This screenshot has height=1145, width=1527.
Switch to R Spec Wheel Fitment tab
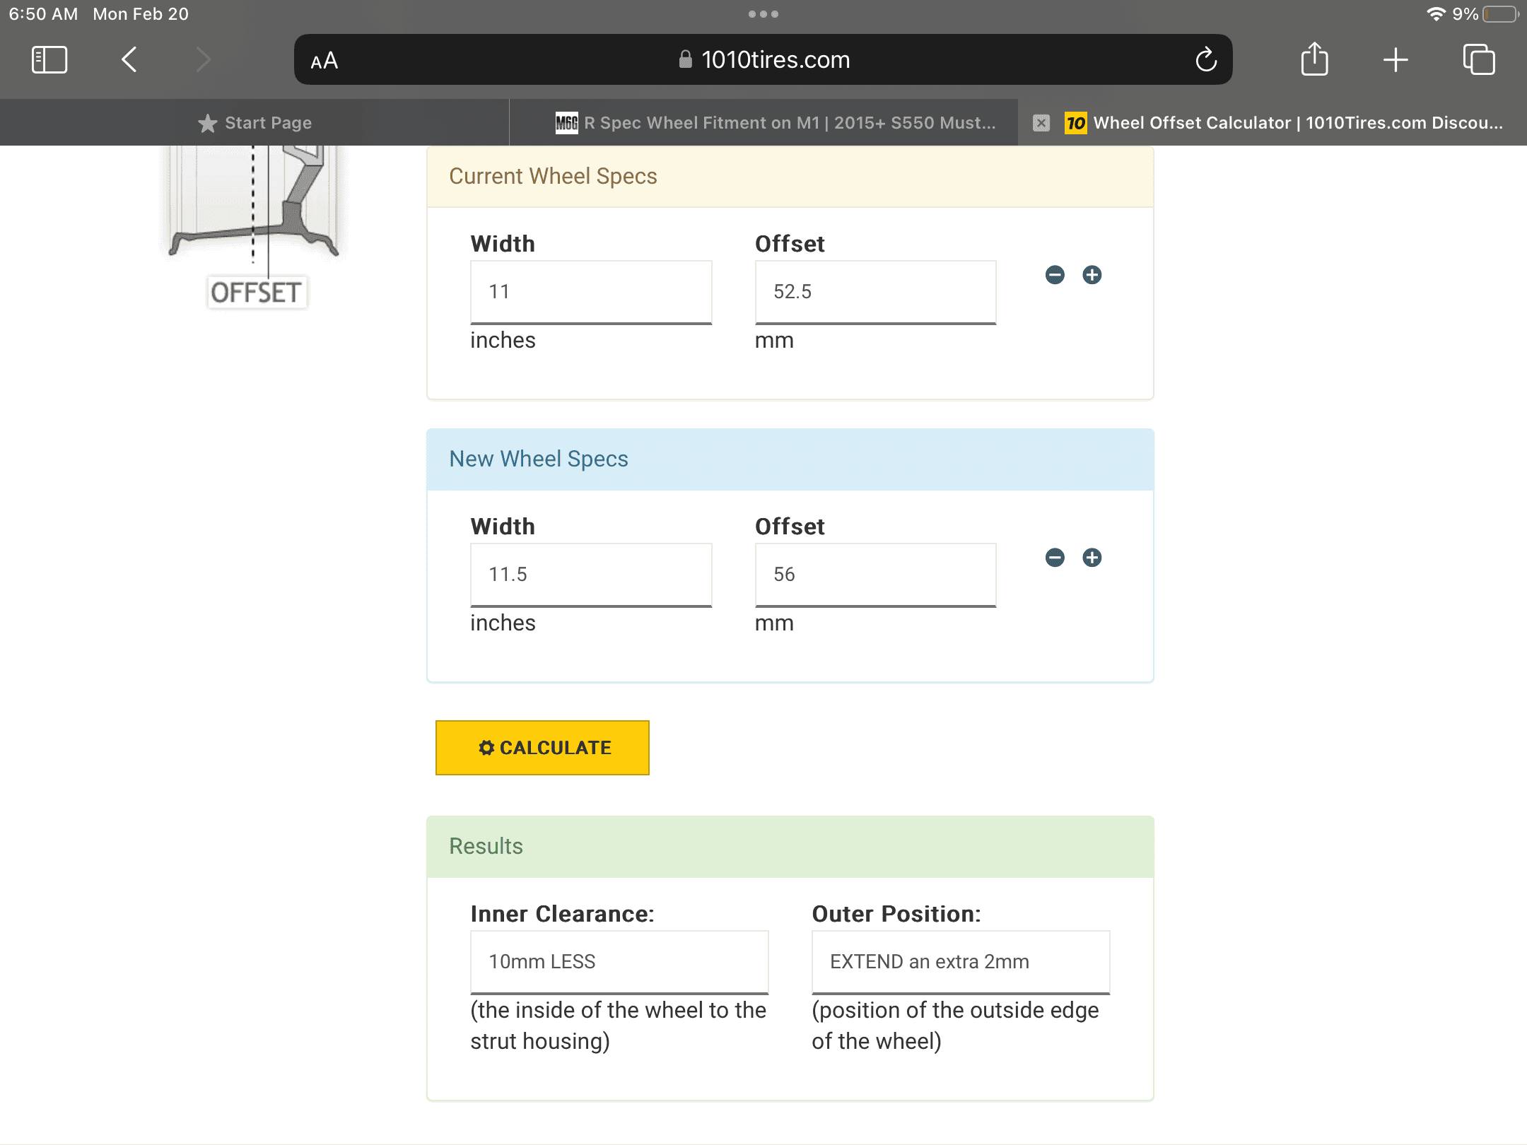point(763,123)
